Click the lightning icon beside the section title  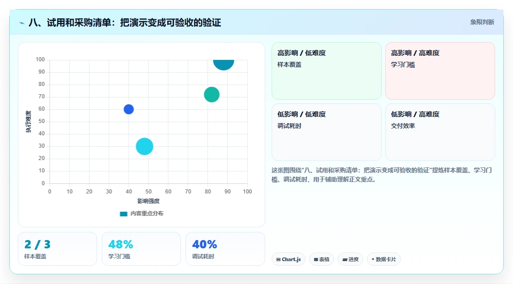click(22, 23)
